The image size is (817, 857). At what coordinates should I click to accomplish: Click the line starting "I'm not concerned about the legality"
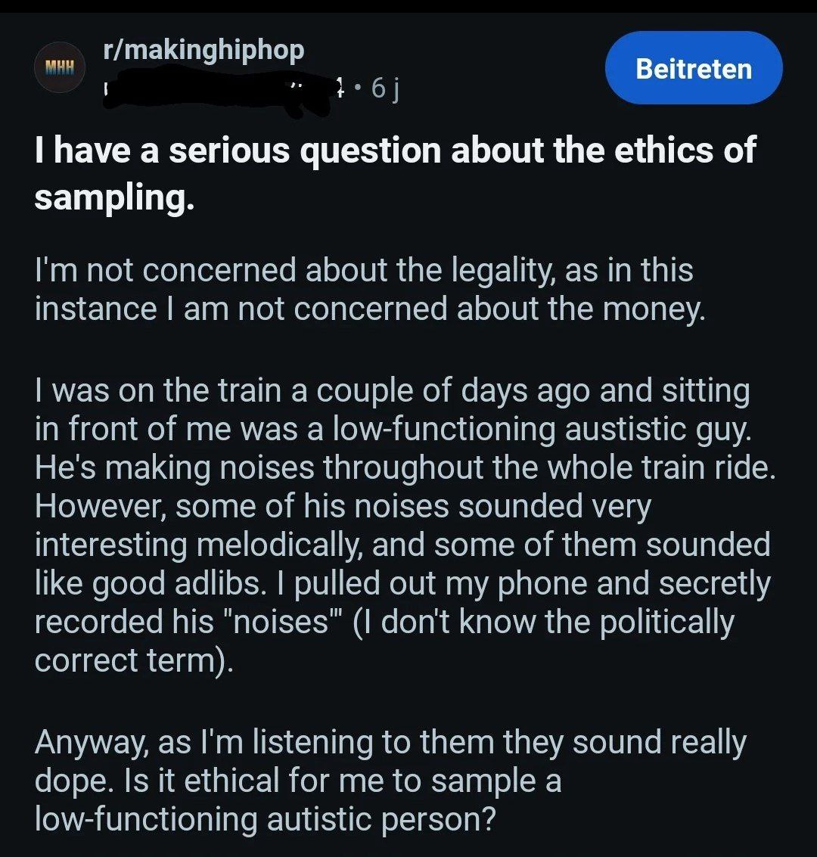(x=363, y=270)
